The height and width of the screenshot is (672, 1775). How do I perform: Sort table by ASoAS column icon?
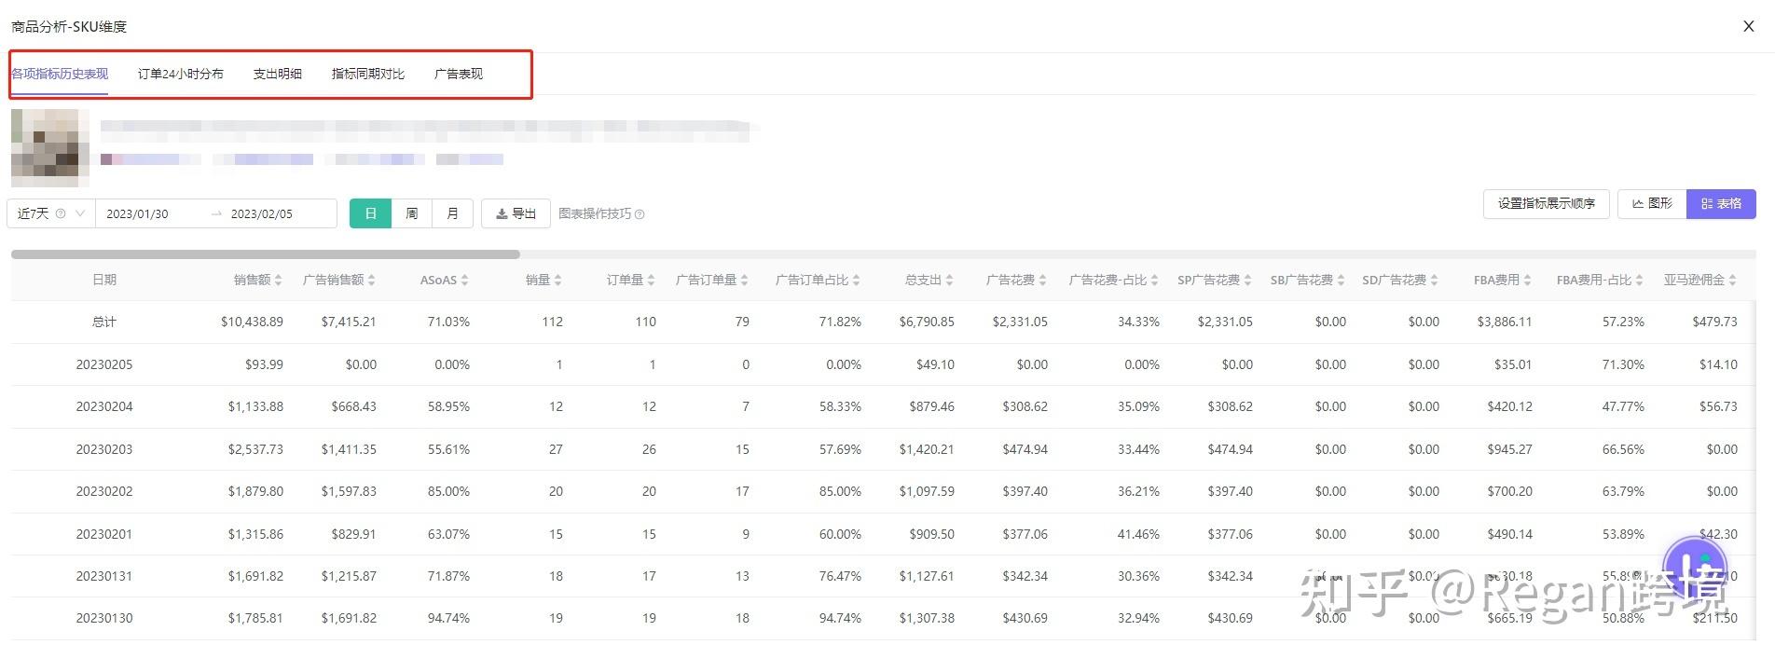tap(464, 281)
